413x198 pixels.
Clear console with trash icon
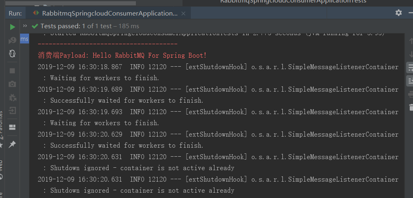(x=411, y=107)
